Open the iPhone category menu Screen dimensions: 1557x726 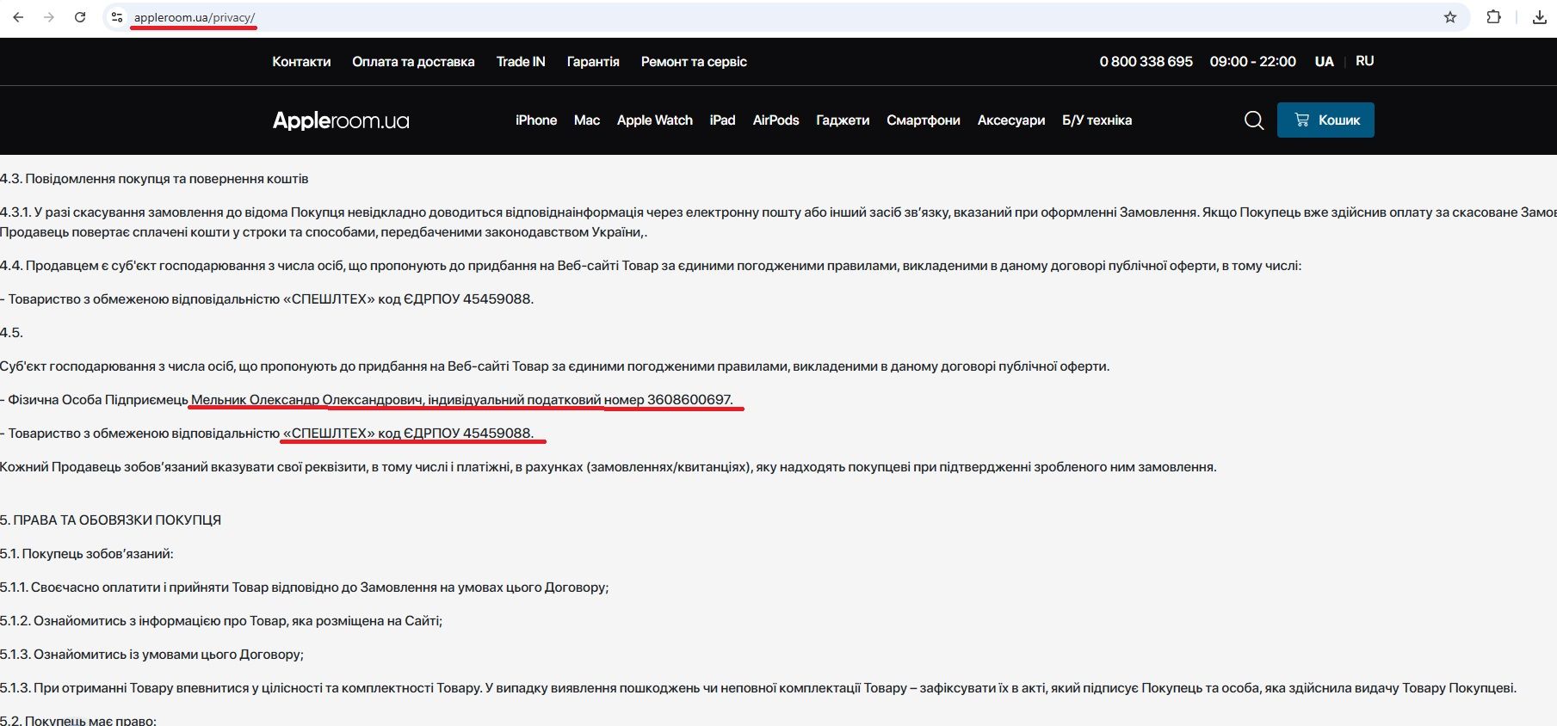(536, 120)
